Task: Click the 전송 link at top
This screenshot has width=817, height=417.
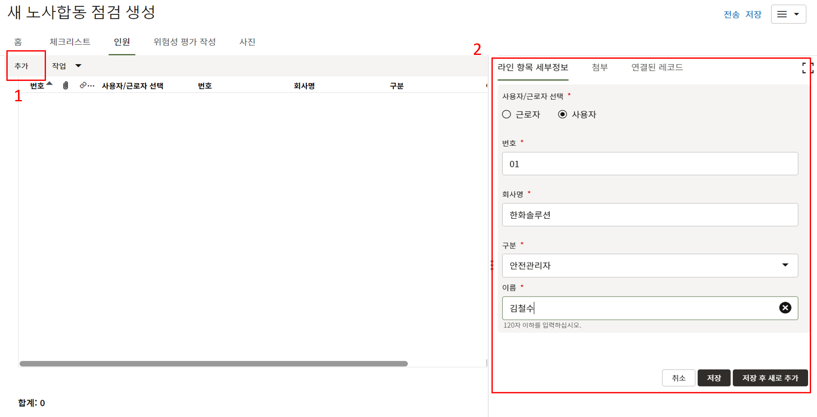Action: click(731, 14)
